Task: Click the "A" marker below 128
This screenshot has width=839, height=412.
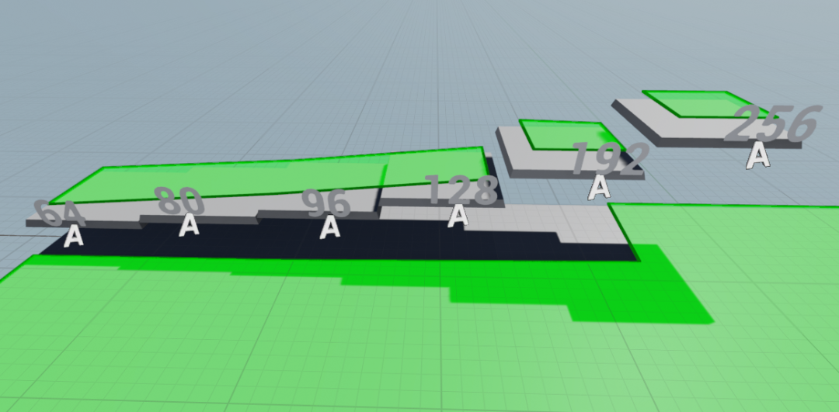Action: [x=458, y=216]
